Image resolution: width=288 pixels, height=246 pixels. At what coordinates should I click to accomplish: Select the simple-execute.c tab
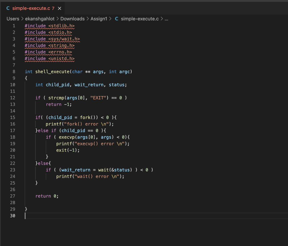coord(31,8)
